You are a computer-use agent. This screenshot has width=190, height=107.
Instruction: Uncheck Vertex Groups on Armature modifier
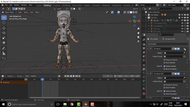click(x=164, y=66)
